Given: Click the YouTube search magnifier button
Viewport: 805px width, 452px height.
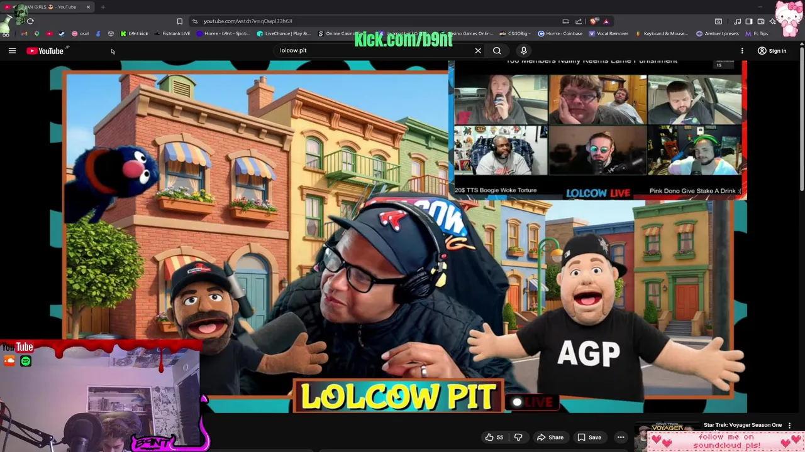Looking at the screenshot, I should coord(497,50).
